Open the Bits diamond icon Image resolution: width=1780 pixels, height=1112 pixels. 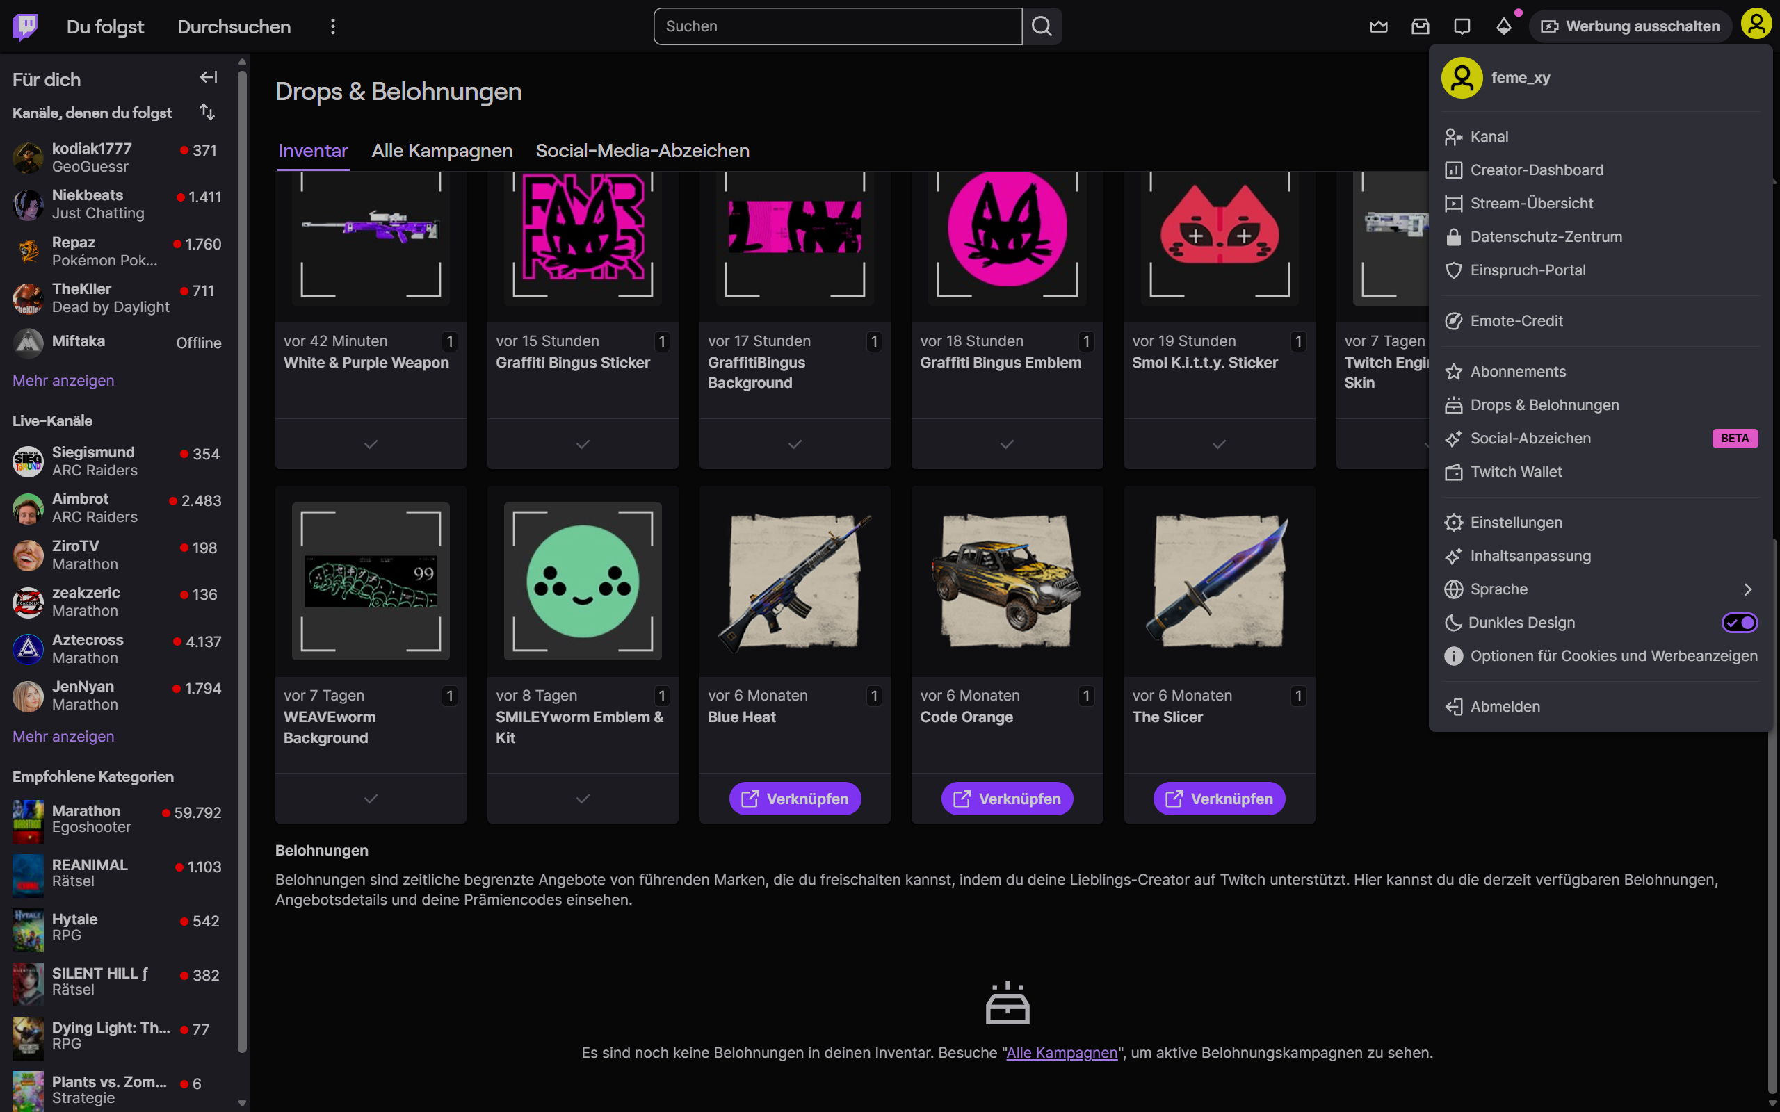click(x=1503, y=26)
